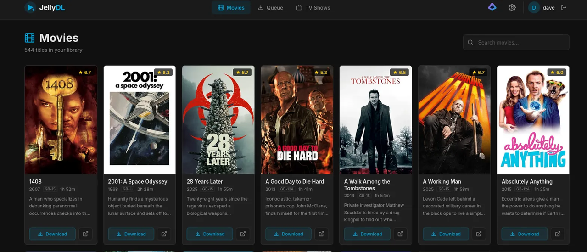Click the 2001: A Space Odyssey poster
587x252 pixels.
click(x=140, y=119)
